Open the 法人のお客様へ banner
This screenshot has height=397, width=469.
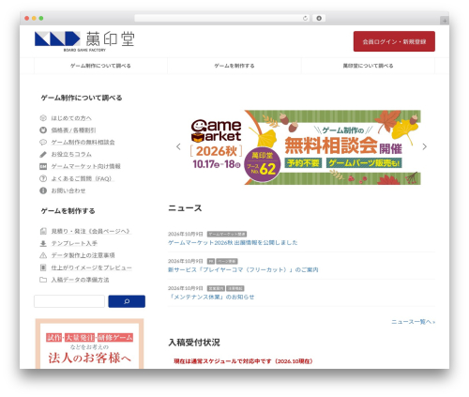coord(89,344)
